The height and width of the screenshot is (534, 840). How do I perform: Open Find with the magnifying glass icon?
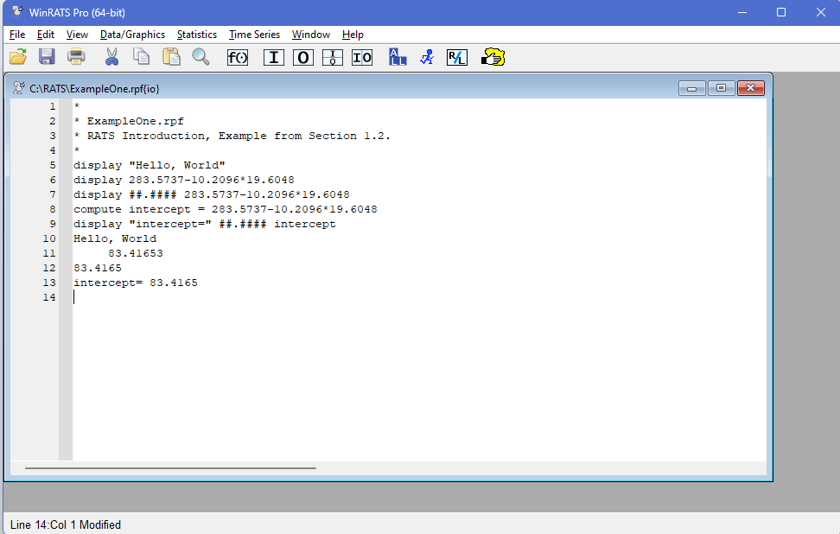(x=200, y=58)
